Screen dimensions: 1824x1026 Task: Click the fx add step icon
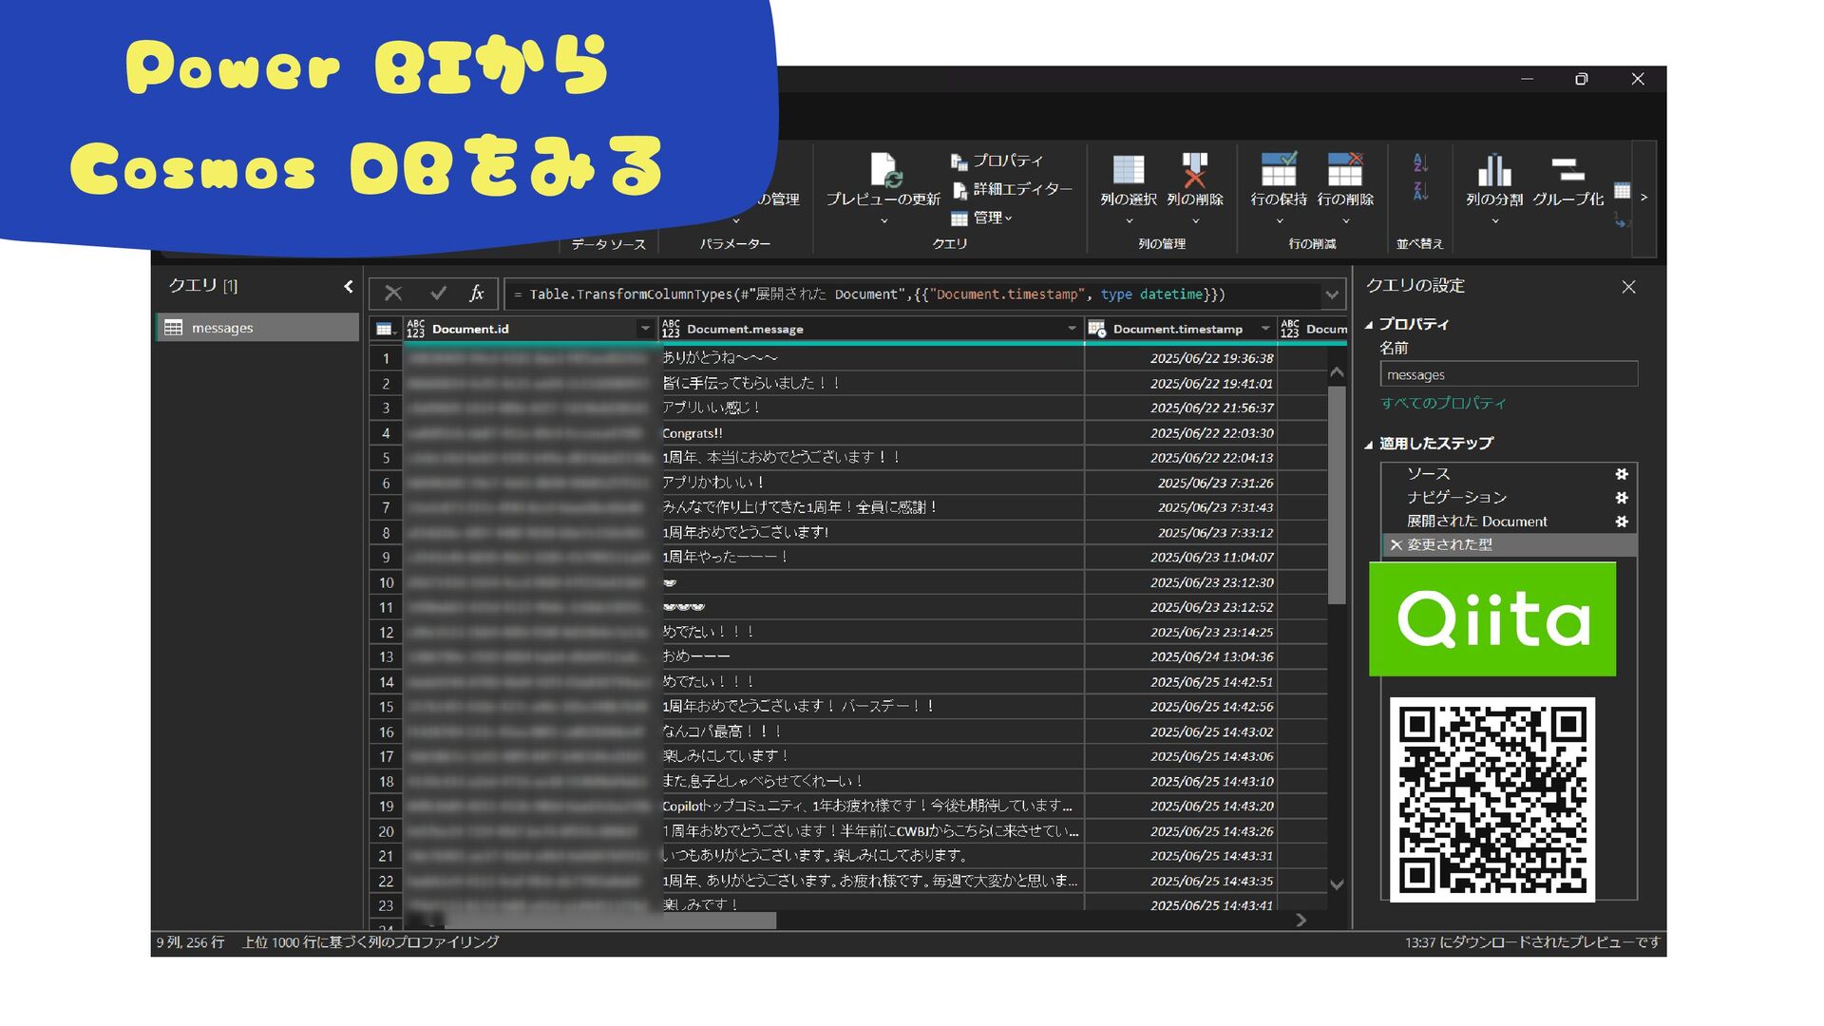(x=477, y=294)
